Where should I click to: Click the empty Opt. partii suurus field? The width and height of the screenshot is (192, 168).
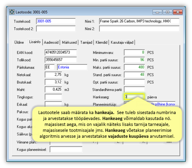click(134, 82)
